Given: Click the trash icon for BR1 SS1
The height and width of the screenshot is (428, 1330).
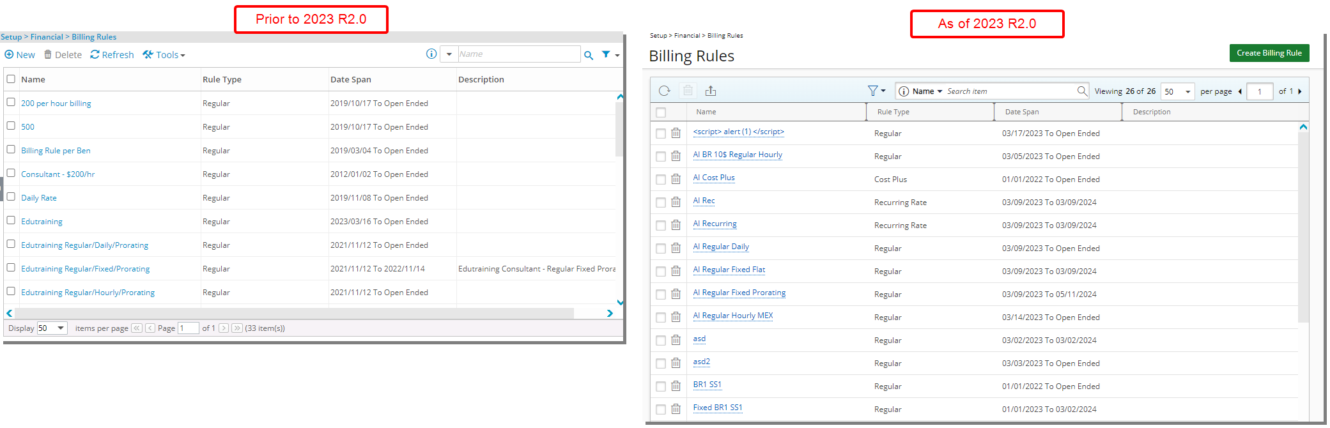Looking at the screenshot, I should tap(676, 386).
